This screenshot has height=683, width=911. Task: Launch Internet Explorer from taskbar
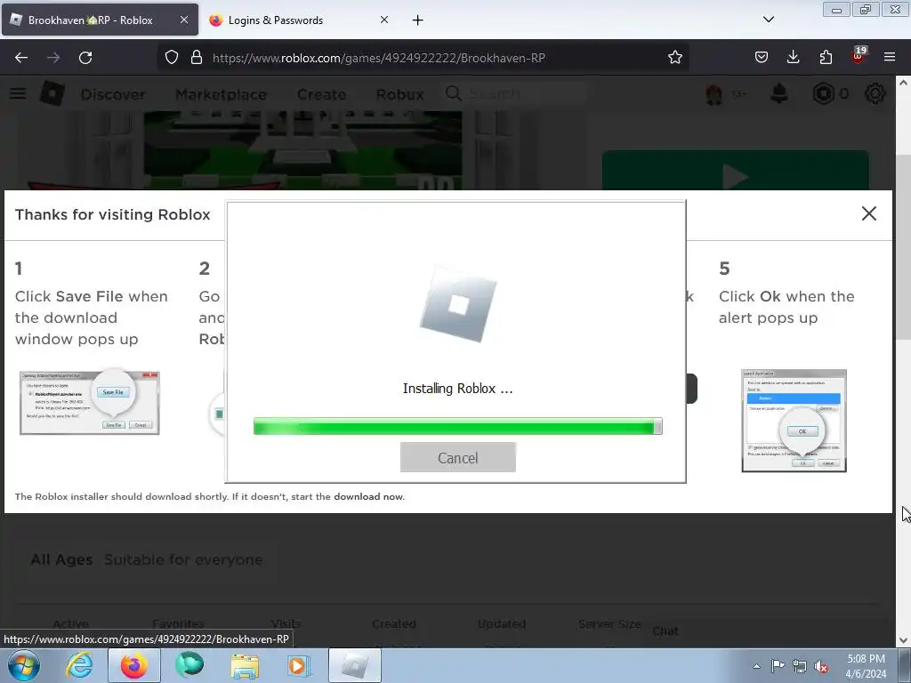click(x=79, y=665)
